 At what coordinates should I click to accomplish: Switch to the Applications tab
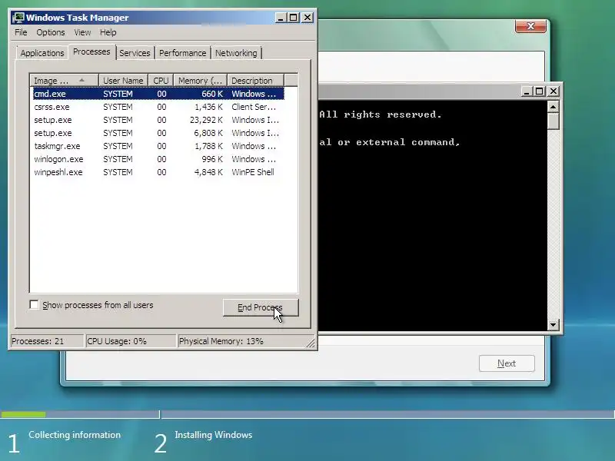coord(42,53)
